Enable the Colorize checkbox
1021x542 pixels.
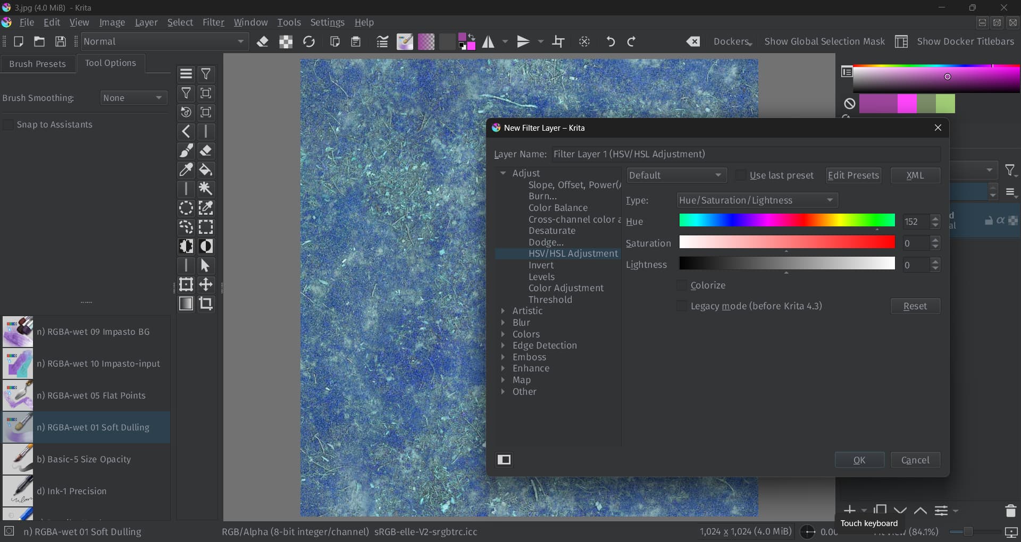(682, 285)
